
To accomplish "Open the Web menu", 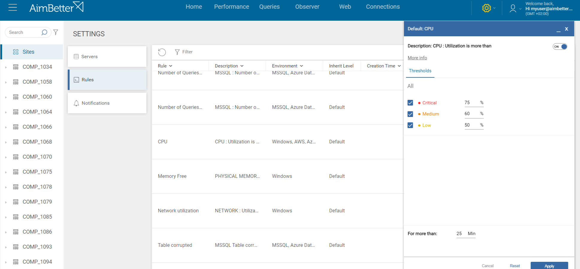I will click(x=345, y=7).
